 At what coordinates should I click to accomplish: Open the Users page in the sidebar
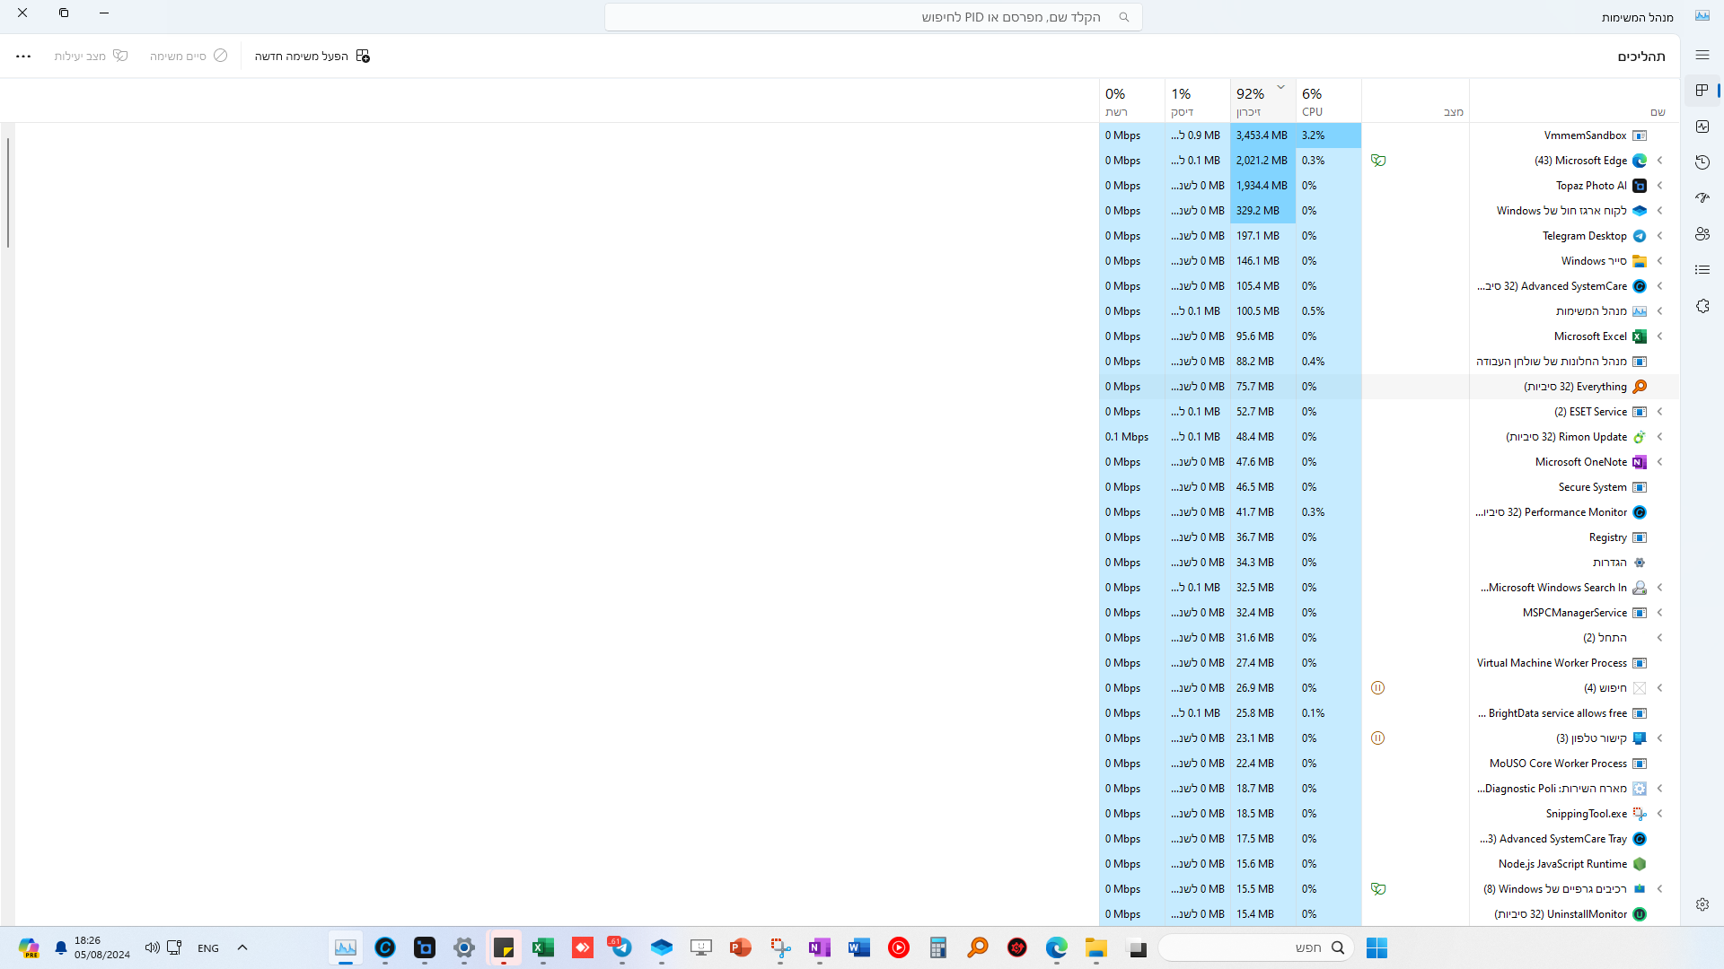[1702, 234]
